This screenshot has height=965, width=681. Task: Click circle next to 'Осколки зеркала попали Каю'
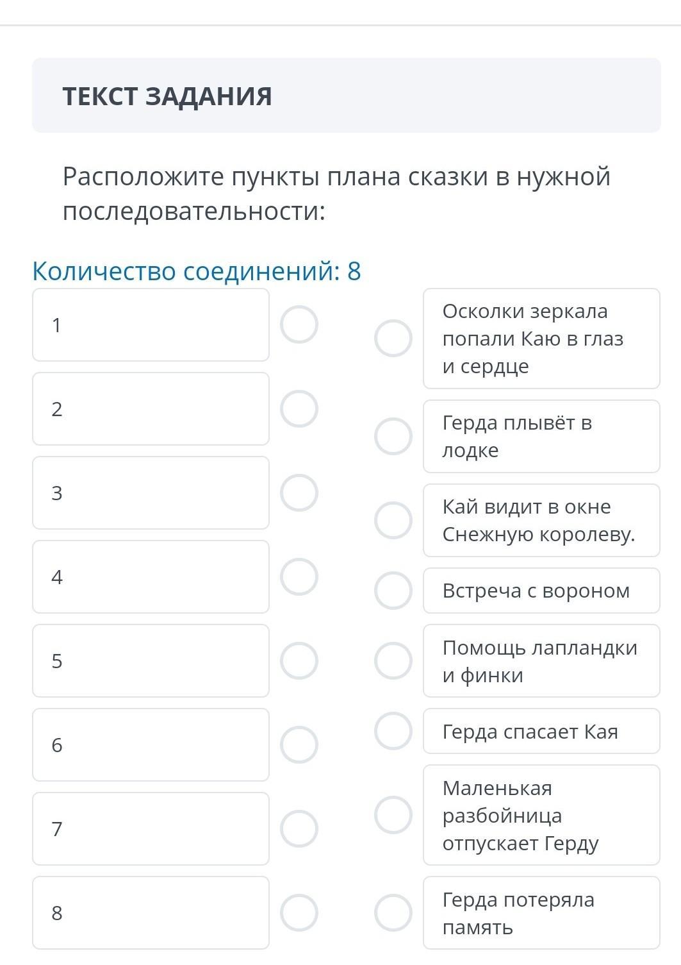[x=393, y=339]
